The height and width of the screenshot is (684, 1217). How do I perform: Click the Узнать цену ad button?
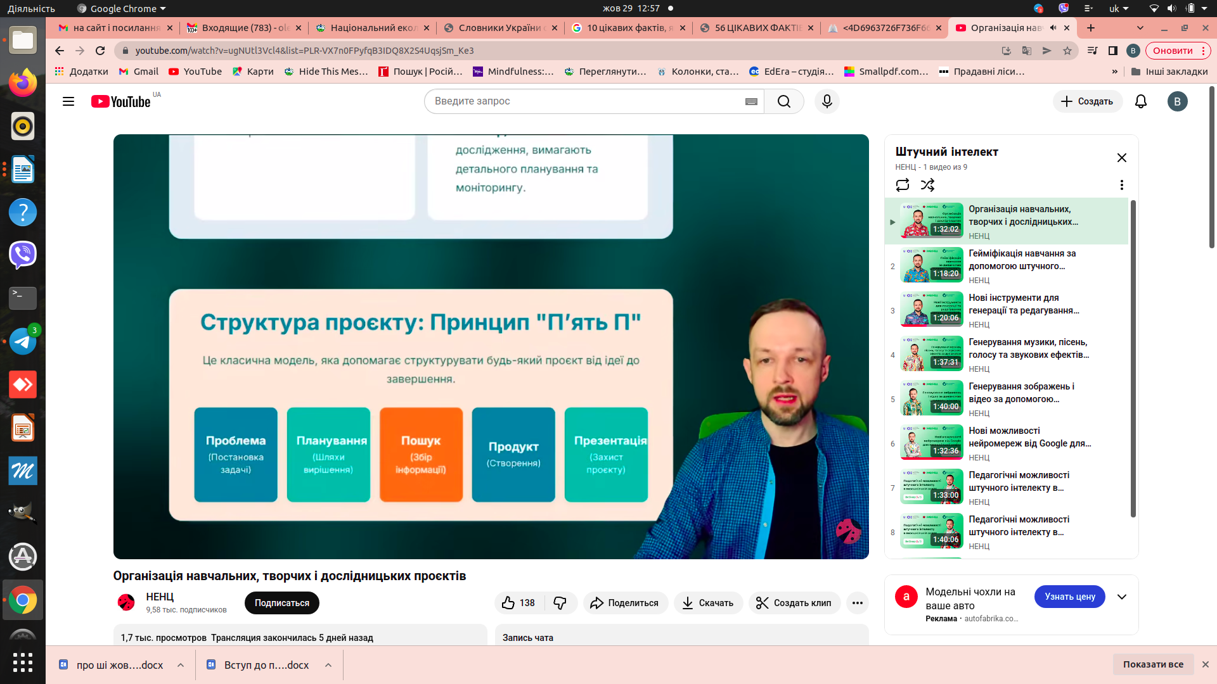(1069, 597)
